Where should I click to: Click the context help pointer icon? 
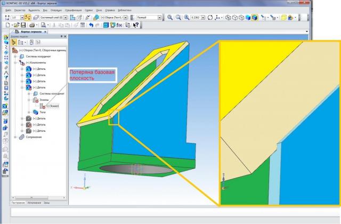(x=136, y=25)
